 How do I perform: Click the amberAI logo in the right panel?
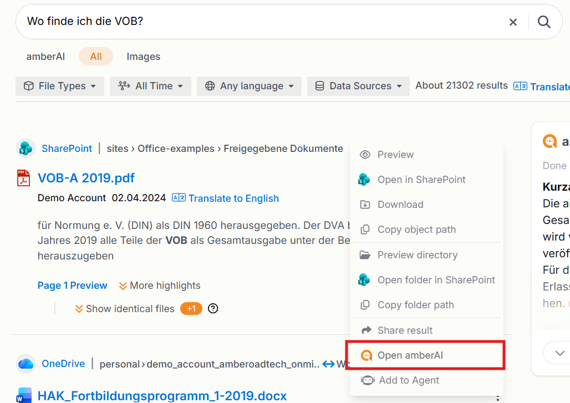click(549, 141)
